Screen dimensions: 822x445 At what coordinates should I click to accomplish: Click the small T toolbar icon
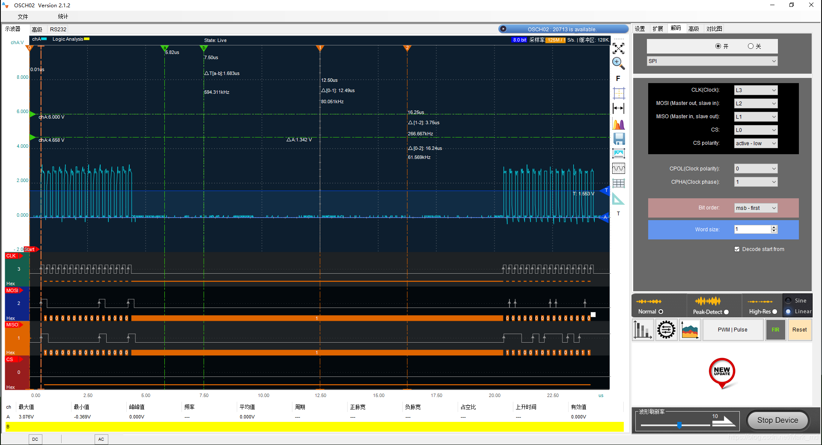coord(618,213)
